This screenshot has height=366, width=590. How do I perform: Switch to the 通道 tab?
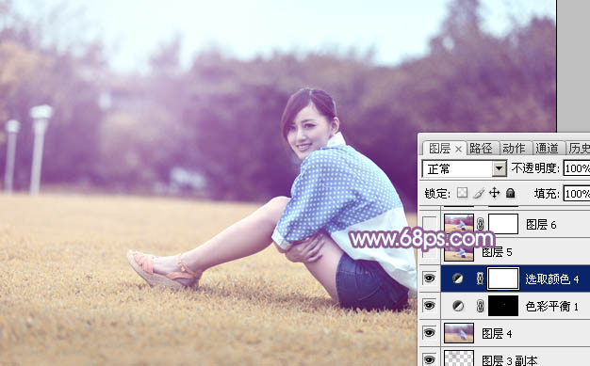[x=547, y=149]
